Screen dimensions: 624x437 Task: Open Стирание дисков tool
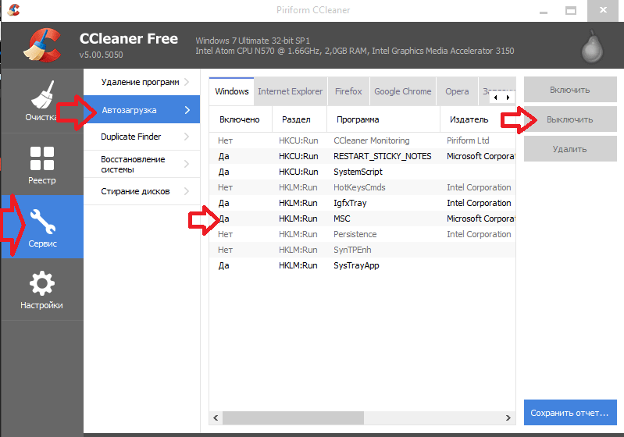[141, 191]
